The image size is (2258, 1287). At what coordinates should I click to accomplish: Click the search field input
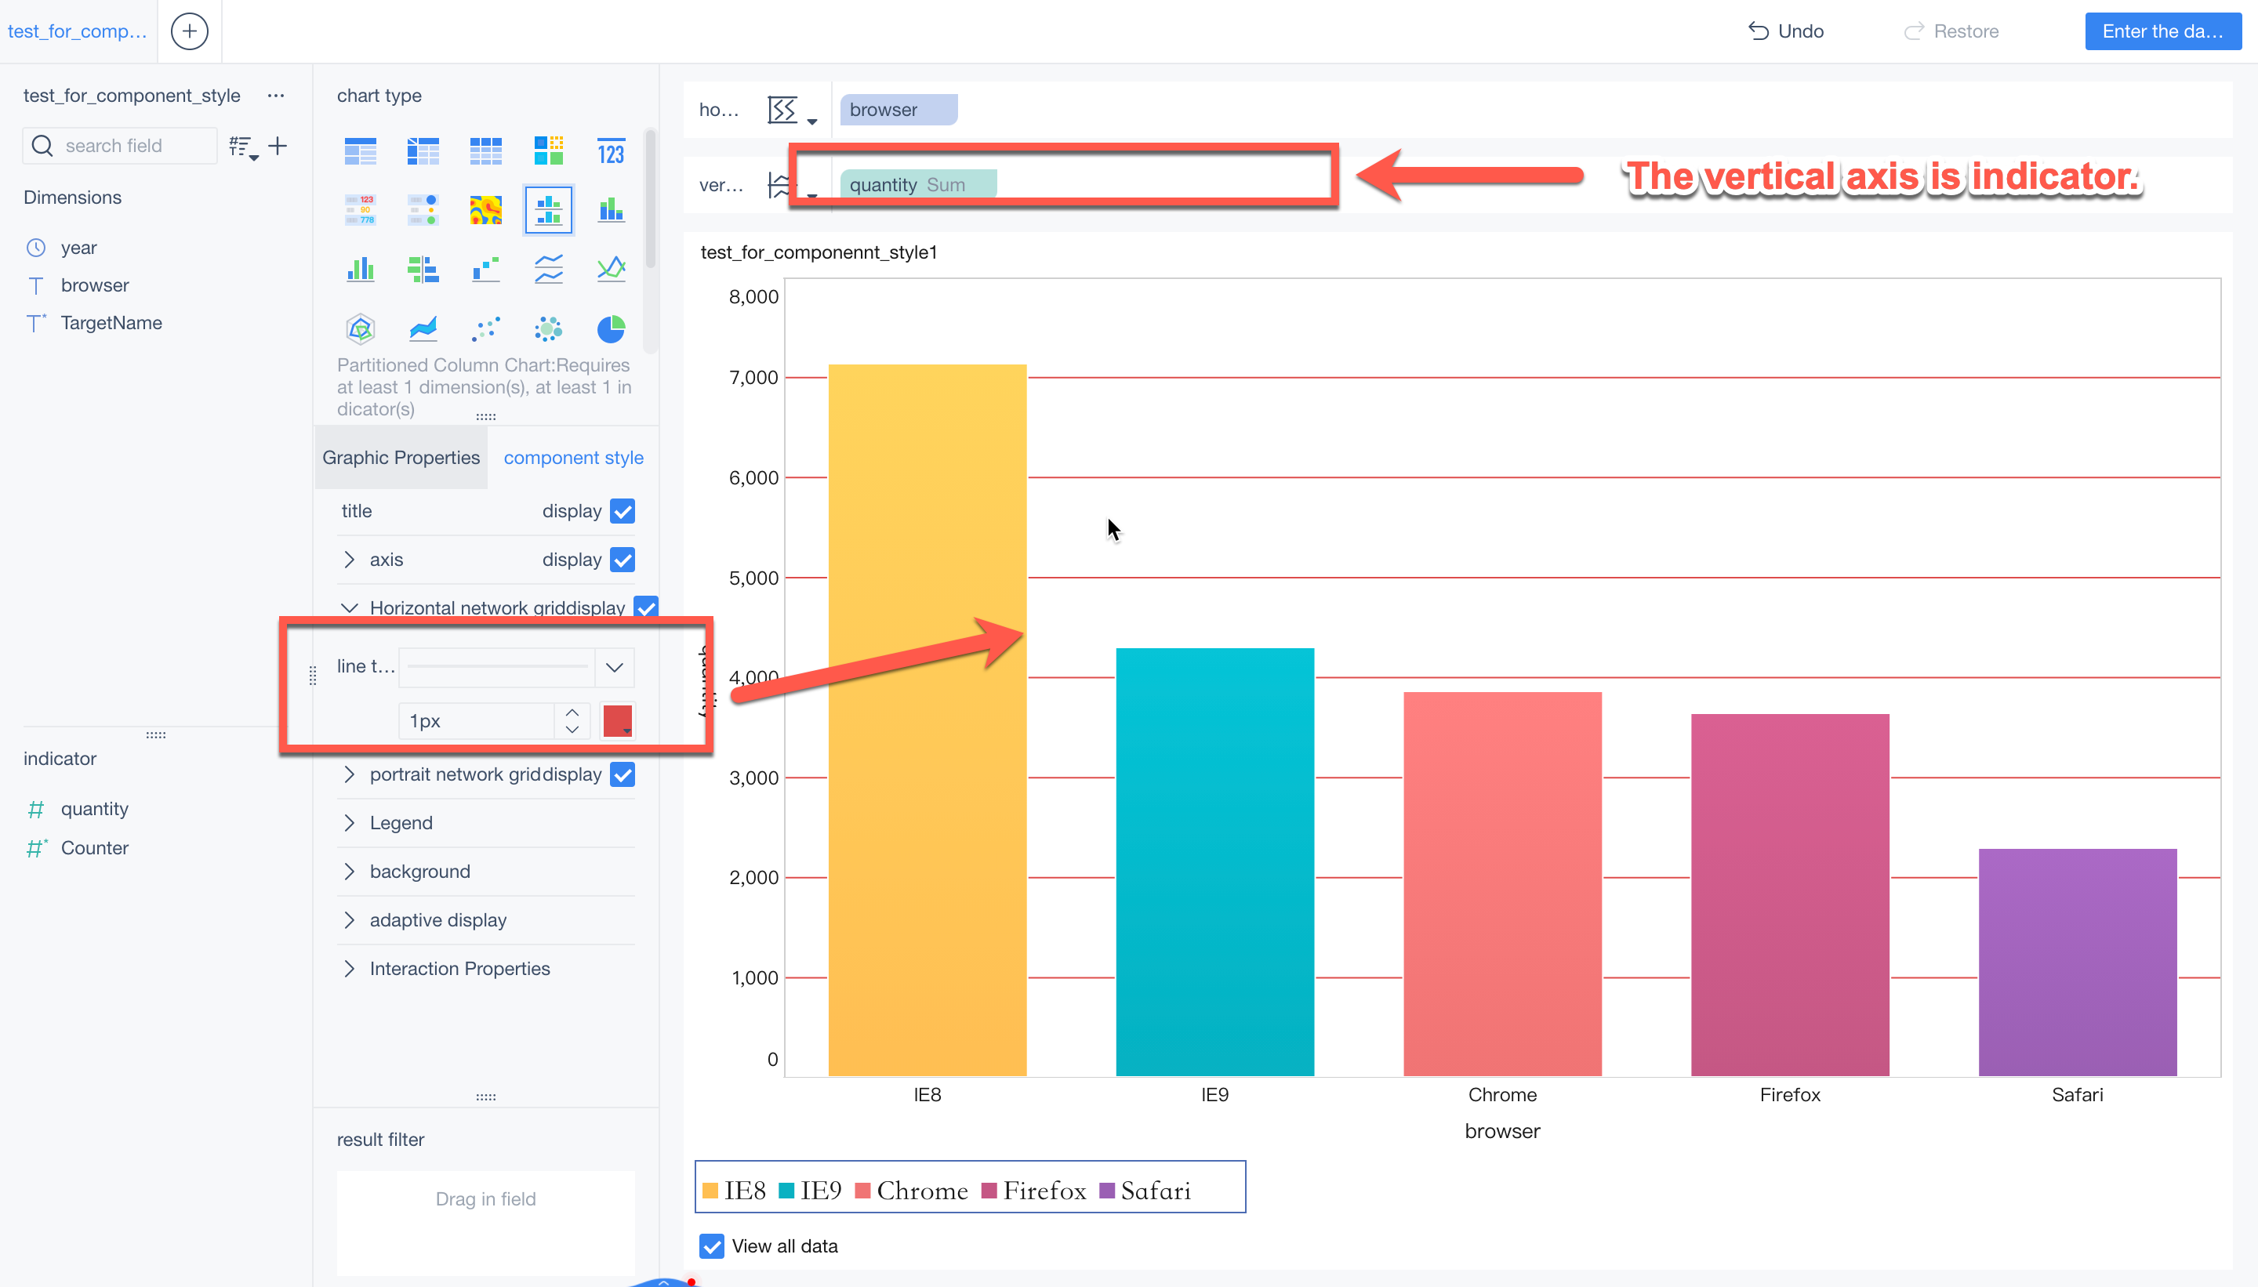point(119,146)
